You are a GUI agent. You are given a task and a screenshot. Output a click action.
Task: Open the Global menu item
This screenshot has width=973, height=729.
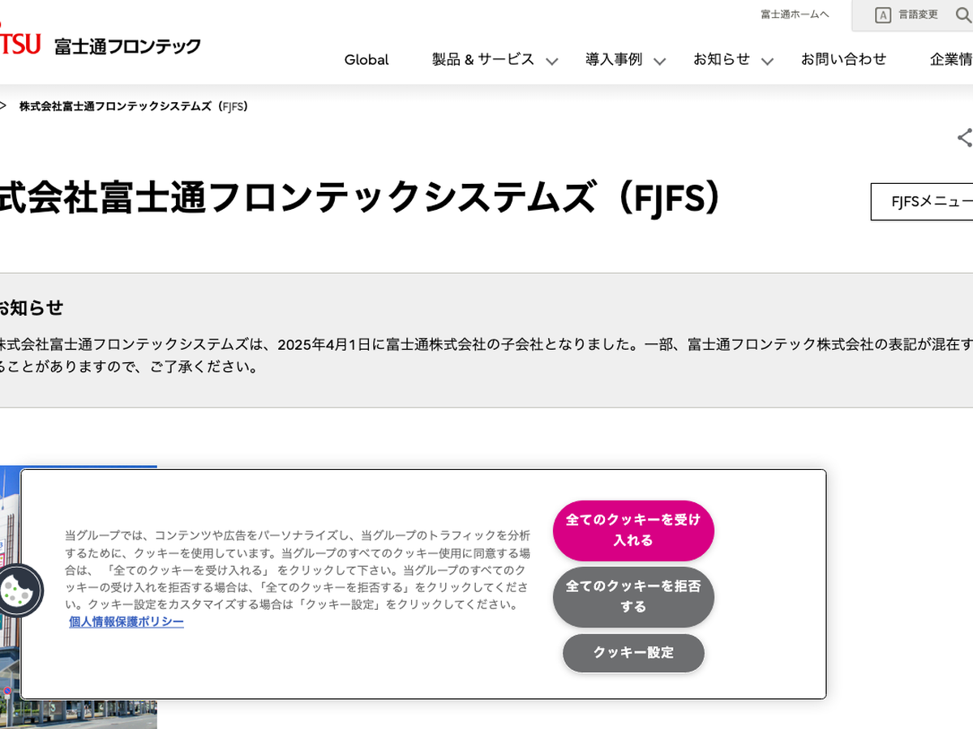click(x=366, y=60)
